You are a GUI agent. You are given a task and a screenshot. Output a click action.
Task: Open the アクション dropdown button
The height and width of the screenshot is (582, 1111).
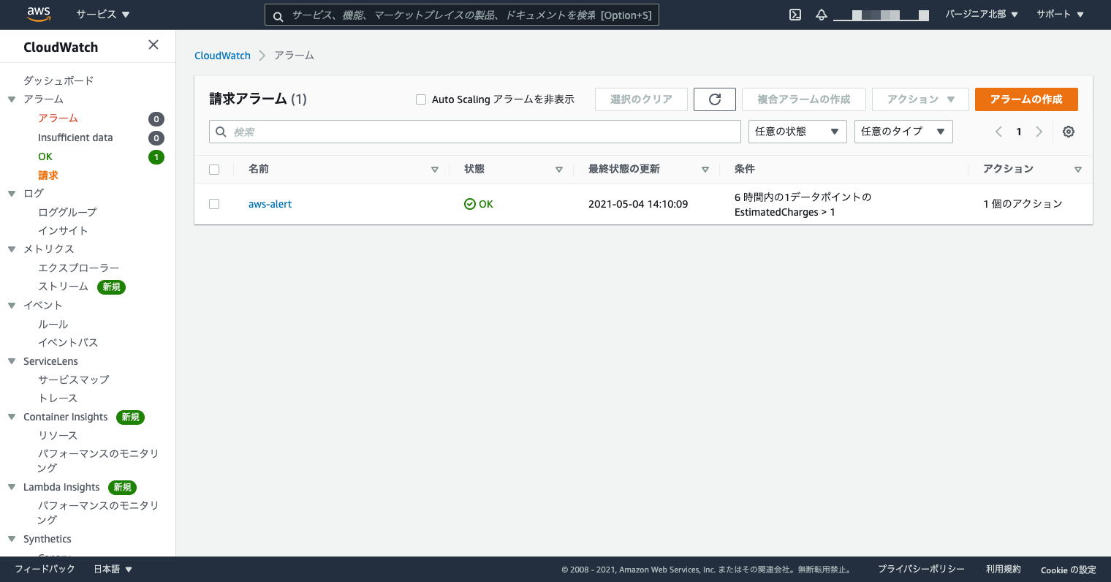click(x=920, y=99)
